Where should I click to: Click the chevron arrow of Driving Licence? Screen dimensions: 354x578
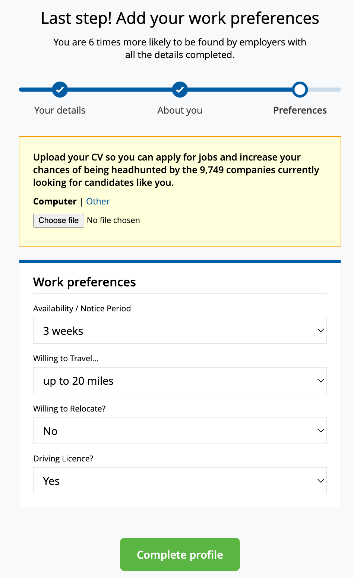pos(320,481)
